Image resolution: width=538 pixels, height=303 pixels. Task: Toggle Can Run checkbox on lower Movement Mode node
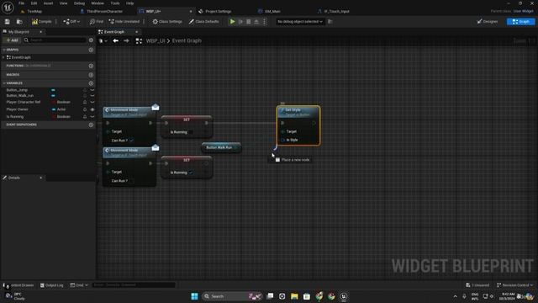click(x=131, y=181)
